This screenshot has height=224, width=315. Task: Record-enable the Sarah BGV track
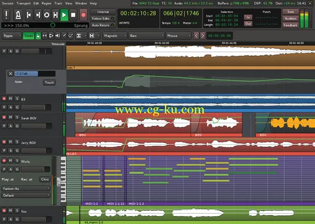(x=4, y=117)
